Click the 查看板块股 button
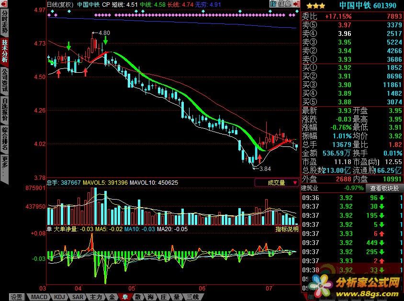404x301 pixels. pyautogui.click(x=384, y=188)
